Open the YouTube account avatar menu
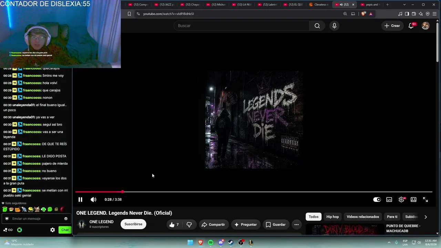 click(x=425, y=26)
